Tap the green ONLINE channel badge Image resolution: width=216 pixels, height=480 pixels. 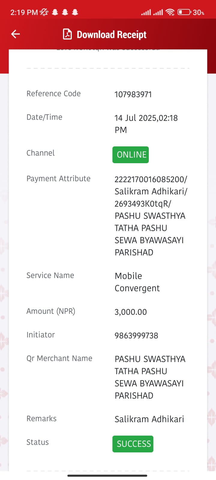[x=130, y=155]
